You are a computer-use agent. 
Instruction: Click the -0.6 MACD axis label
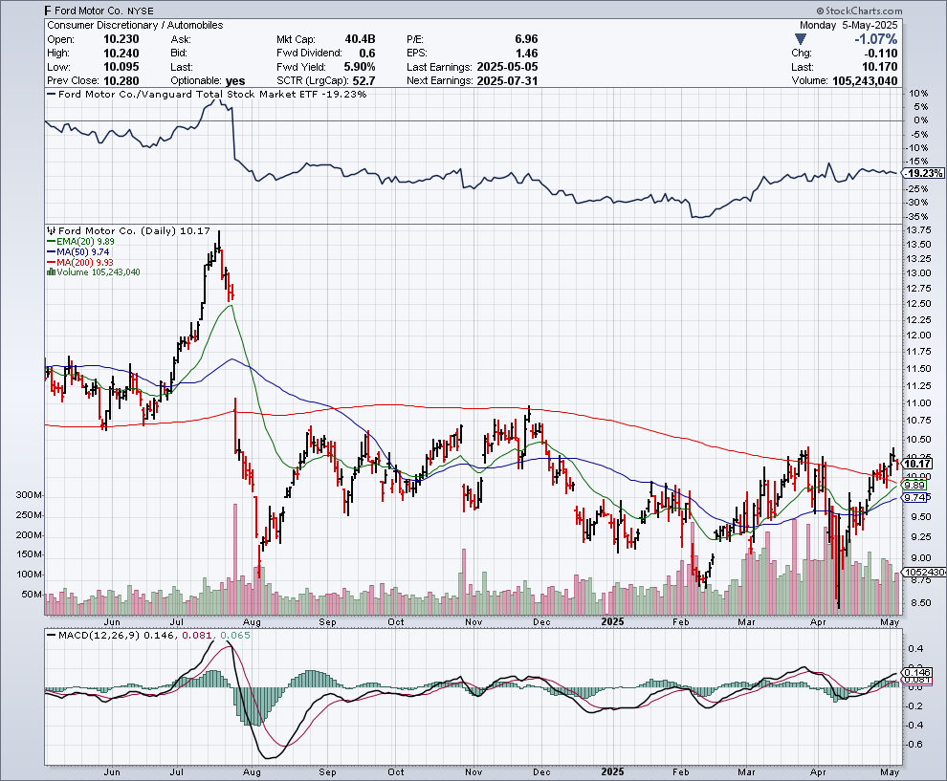pos(914,744)
